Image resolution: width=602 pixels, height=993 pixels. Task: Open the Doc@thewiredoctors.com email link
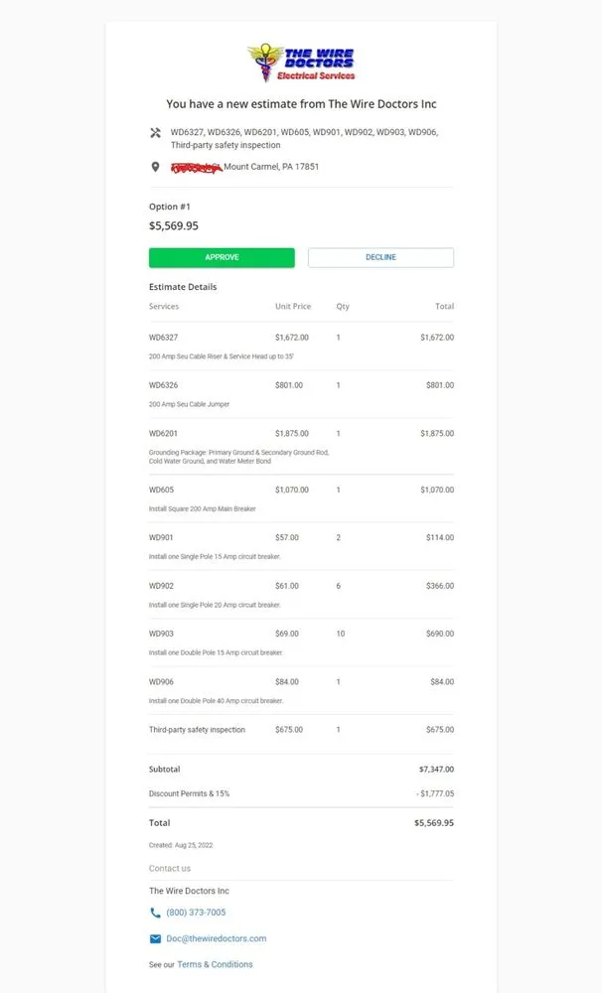point(216,938)
